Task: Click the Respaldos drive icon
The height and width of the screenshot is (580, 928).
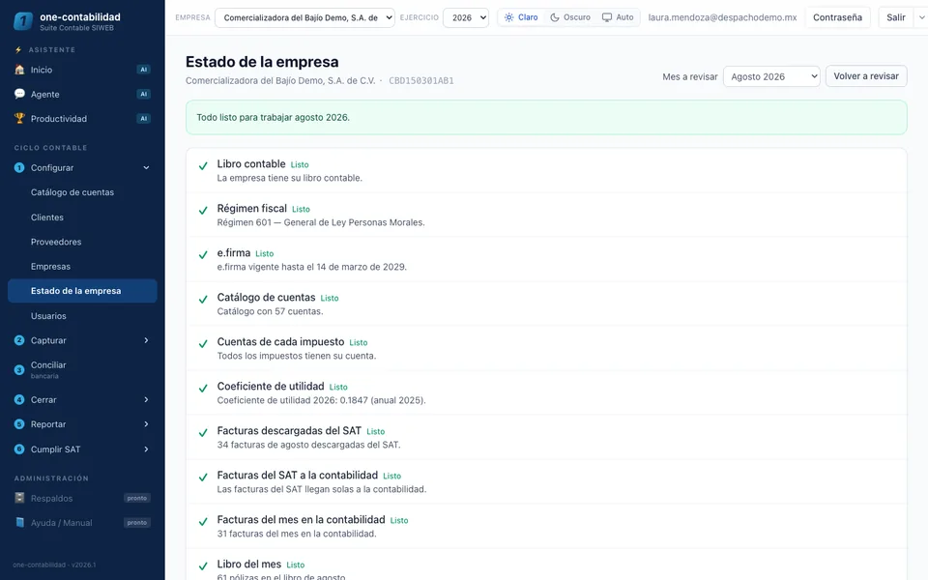Action: click(x=19, y=498)
